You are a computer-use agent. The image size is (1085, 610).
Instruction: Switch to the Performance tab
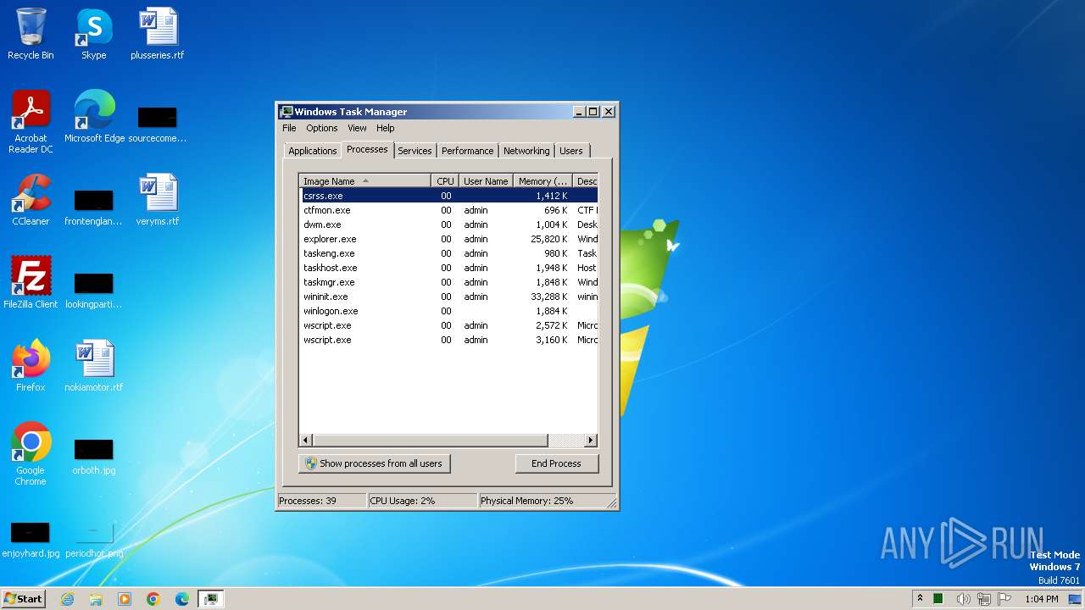point(467,151)
